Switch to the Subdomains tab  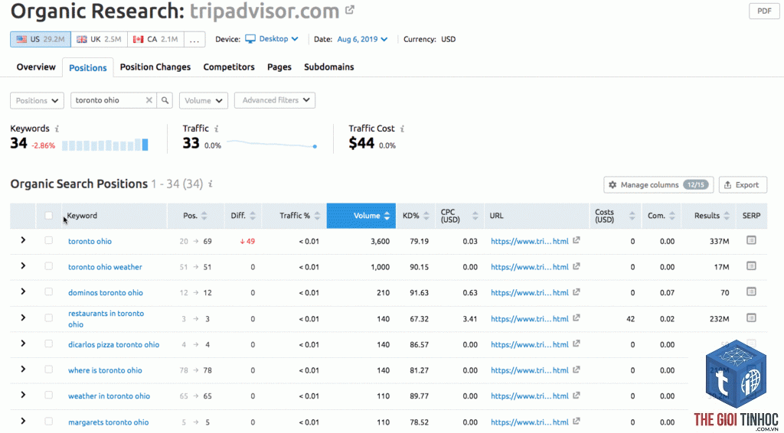(x=329, y=67)
